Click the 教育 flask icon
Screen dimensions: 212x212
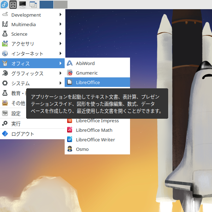point(5,93)
